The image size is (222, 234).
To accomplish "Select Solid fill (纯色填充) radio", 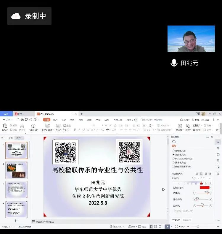I will [173, 151].
